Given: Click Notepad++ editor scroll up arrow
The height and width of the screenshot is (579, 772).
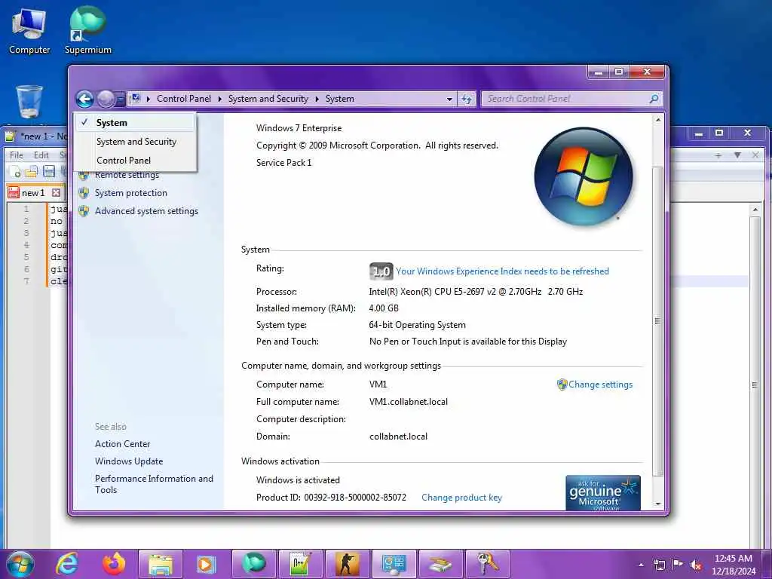Looking at the screenshot, I should tap(755, 210).
